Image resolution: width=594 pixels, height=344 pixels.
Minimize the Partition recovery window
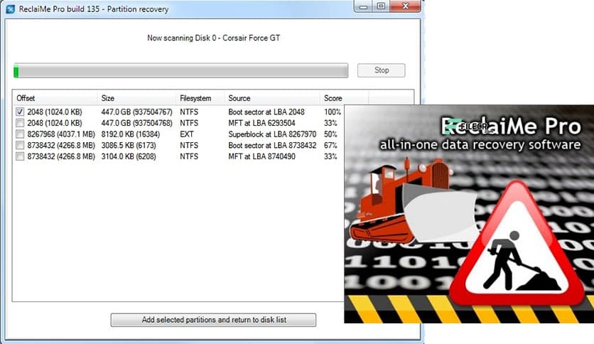coord(363,6)
